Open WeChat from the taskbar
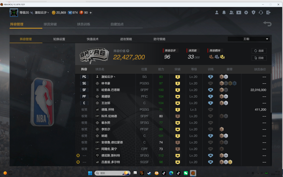283x177 pixels. pyautogui.click(x=186, y=173)
